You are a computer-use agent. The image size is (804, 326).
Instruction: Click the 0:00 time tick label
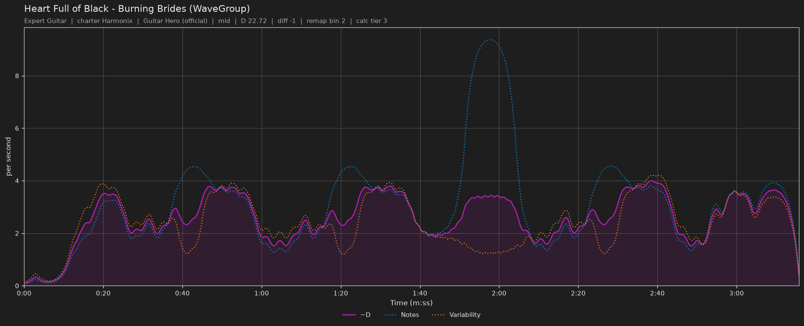pyautogui.click(x=24, y=293)
